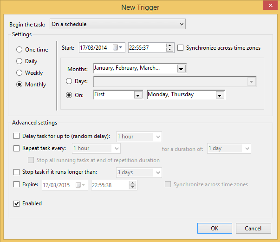The height and width of the screenshot is (242, 280).
Task: Click the Cancel button
Action: pyautogui.click(x=253, y=228)
